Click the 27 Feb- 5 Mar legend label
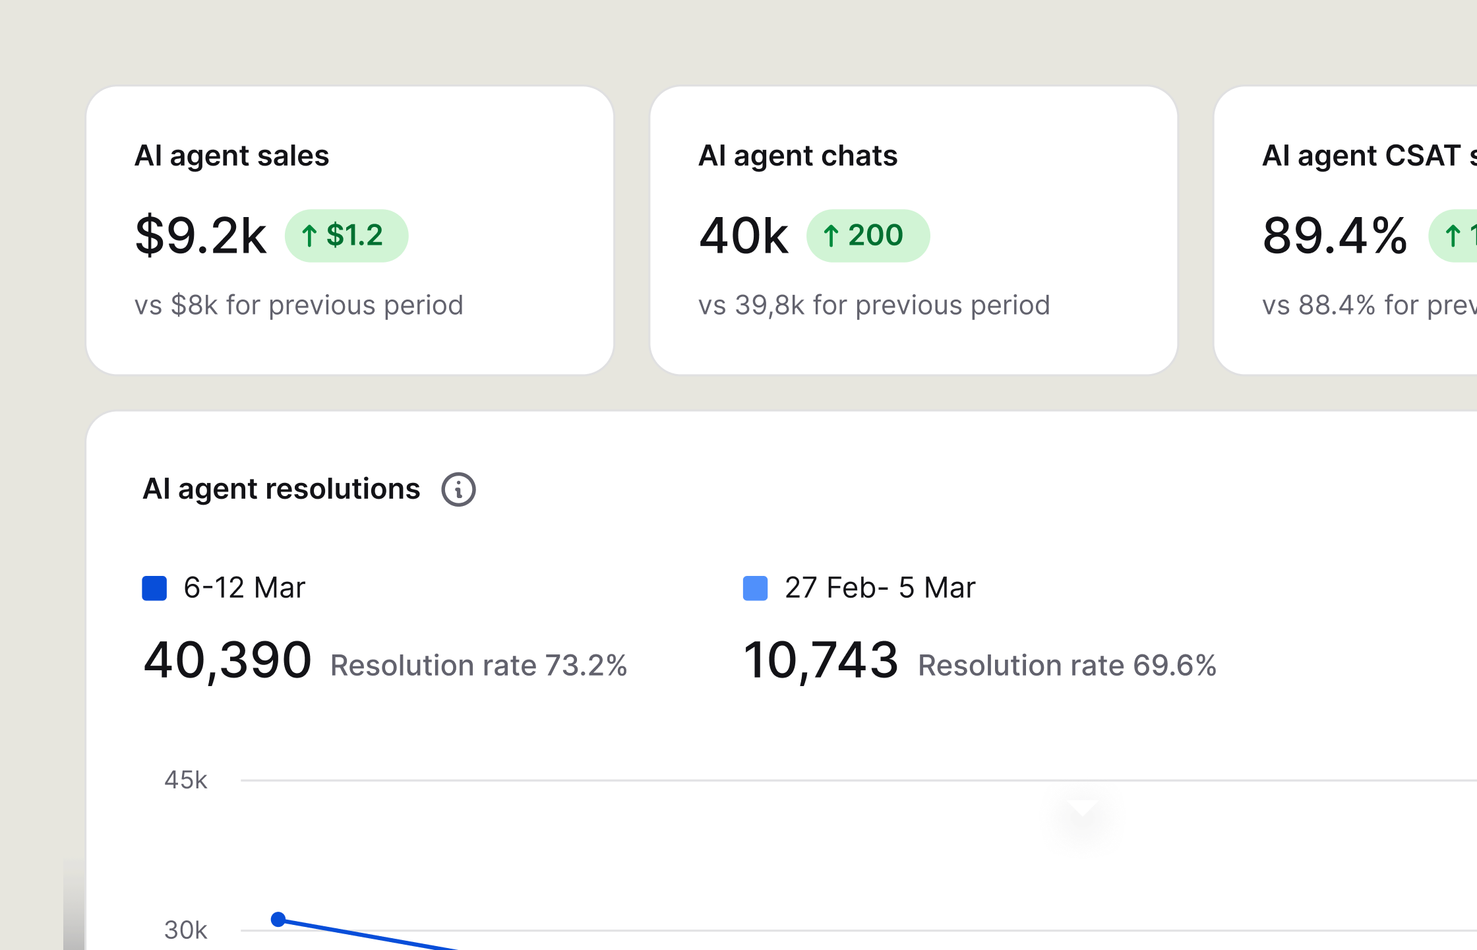Image resolution: width=1477 pixels, height=950 pixels. [x=880, y=588]
